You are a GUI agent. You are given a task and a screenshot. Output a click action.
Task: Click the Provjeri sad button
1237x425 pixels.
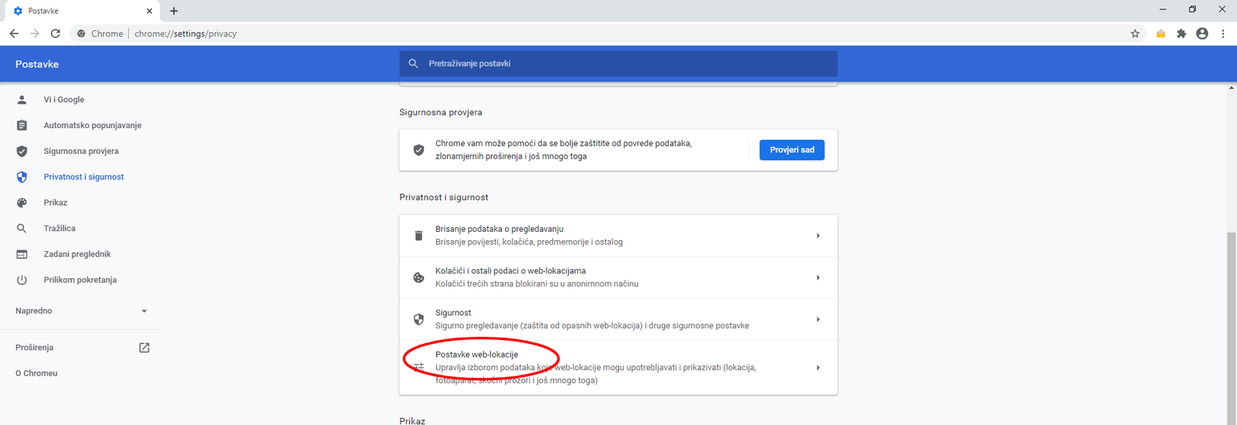[x=792, y=150]
